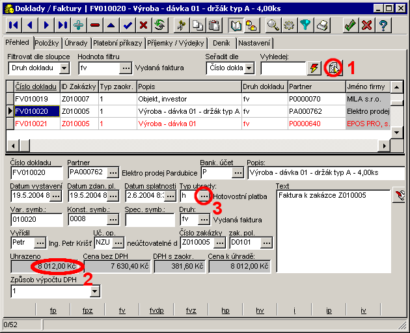This screenshot has height=333, width=410.
Task: Click the printer icon in toolbar
Action: 322,25
